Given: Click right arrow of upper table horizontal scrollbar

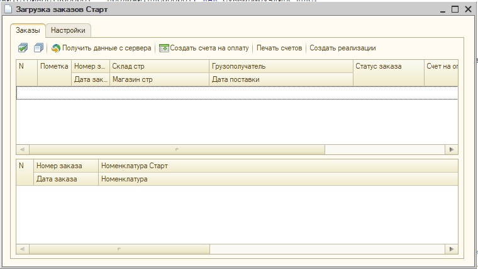Looking at the screenshot, I should 452,149.
